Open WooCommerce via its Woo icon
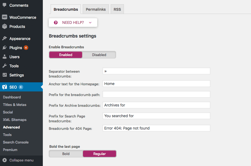This screenshot has height=166, width=251. pos(5,17)
